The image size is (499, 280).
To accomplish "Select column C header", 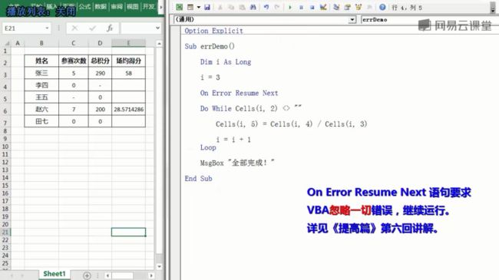I will [74, 43].
